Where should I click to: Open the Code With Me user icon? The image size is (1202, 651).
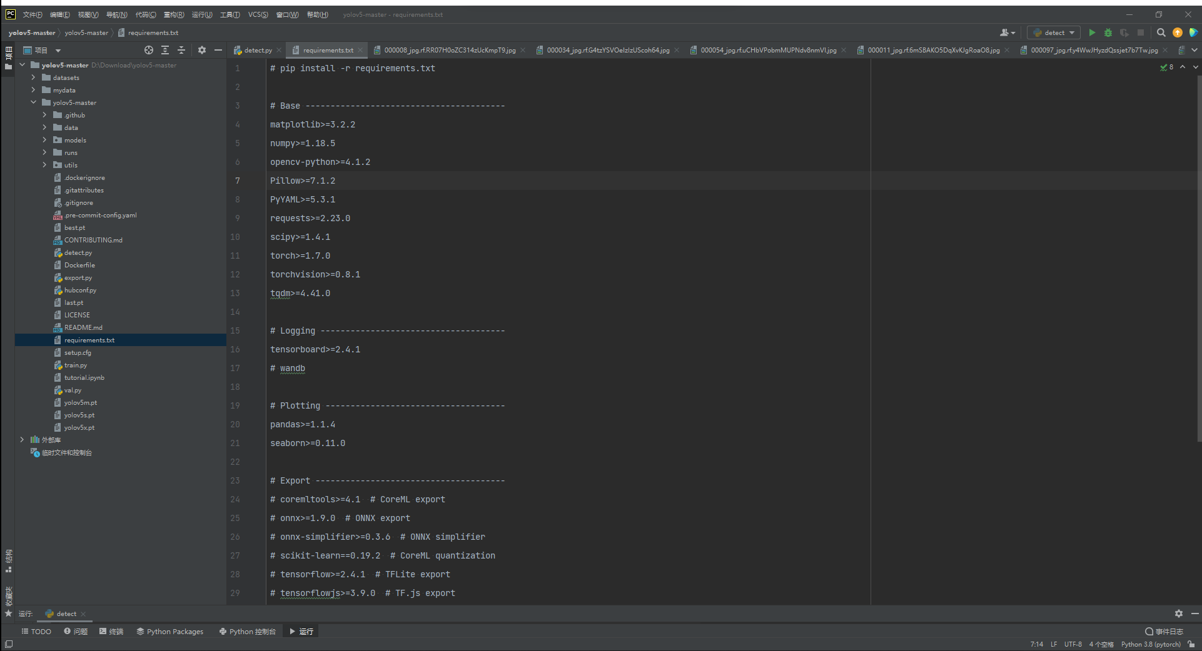1007,32
